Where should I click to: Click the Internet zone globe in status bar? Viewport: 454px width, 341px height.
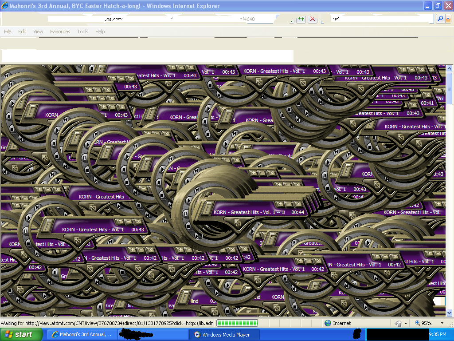coord(328,323)
